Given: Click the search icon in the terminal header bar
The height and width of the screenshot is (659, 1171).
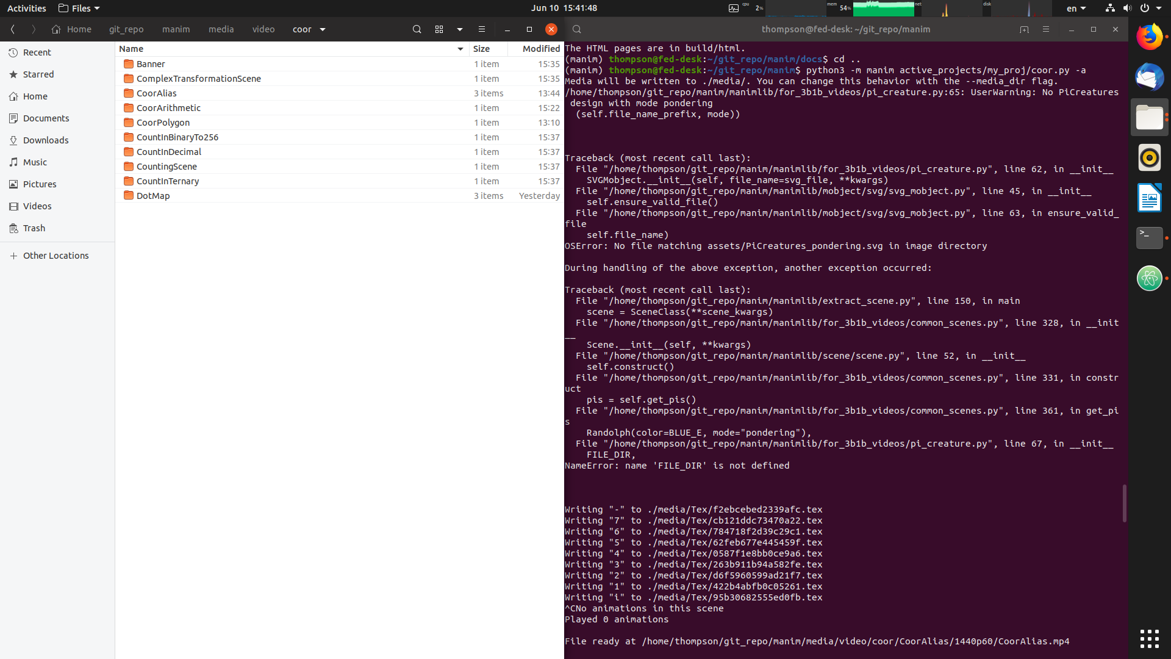Looking at the screenshot, I should coord(576,29).
